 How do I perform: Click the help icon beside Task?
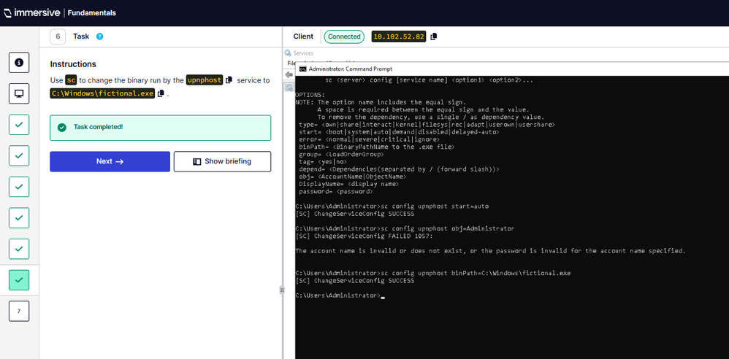pyautogui.click(x=100, y=36)
